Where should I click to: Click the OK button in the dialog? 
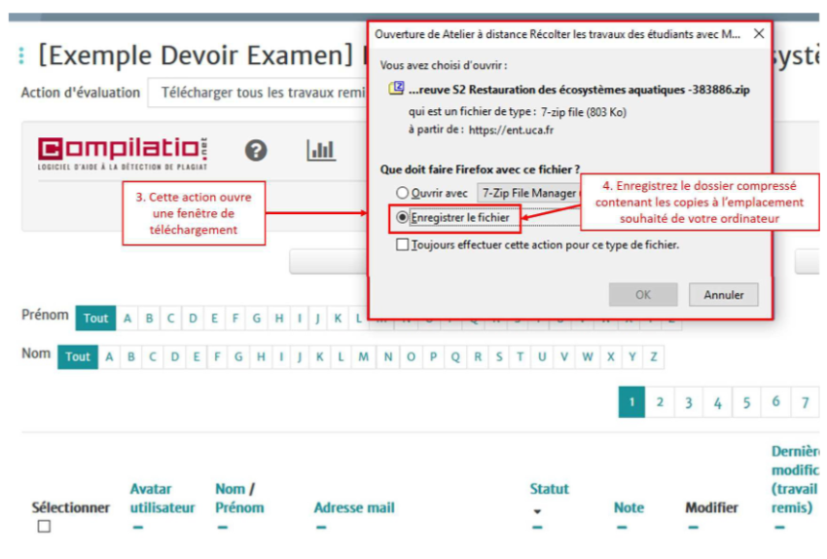[x=642, y=294]
